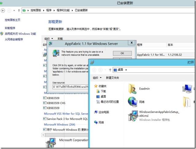This screenshot has height=149, width=196.
Task: Select 控制面板 in the breadcrumb path
Action: click(36, 10)
